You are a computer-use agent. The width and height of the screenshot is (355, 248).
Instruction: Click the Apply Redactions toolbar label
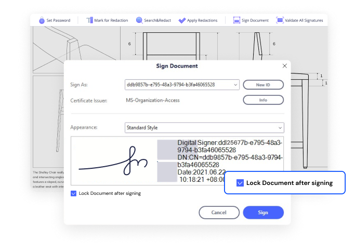coord(202,20)
